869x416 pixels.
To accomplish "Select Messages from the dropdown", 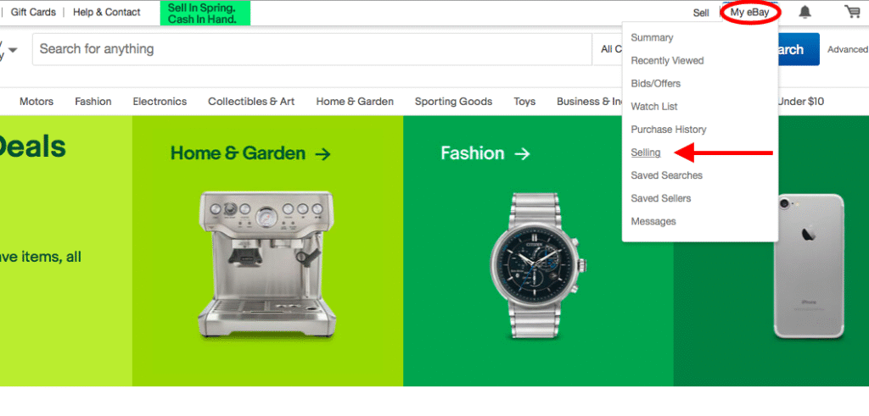I will (x=653, y=221).
